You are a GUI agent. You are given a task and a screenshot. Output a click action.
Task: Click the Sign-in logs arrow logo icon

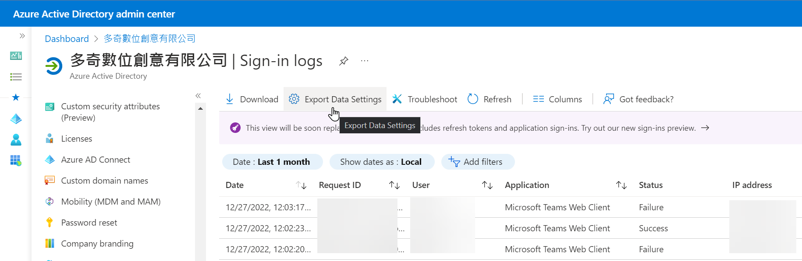pos(54,66)
